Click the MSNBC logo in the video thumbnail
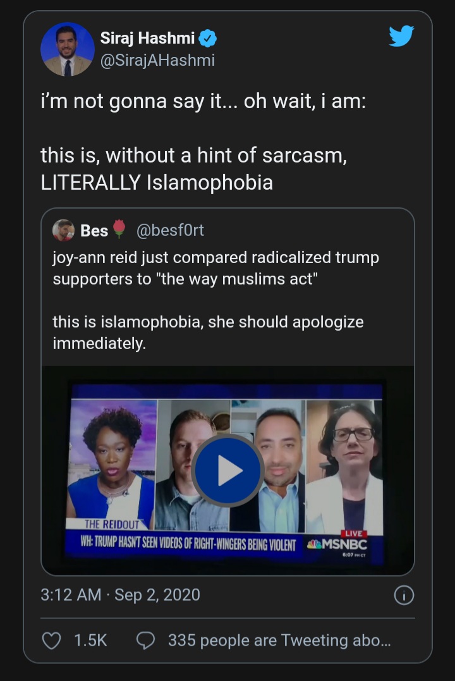455x681 pixels. (x=337, y=544)
